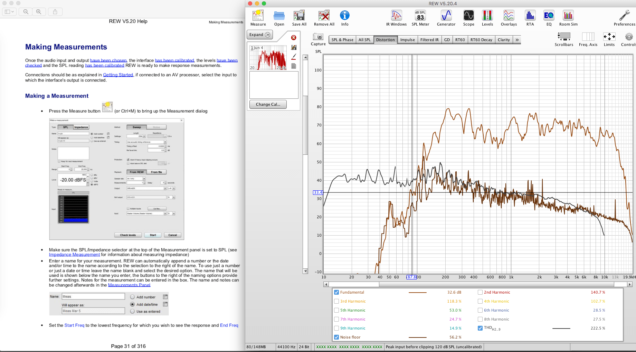The width and height of the screenshot is (636, 352).
Task: Open the sidebar view dropdown in PDF viewer
Action: [9, 12]
